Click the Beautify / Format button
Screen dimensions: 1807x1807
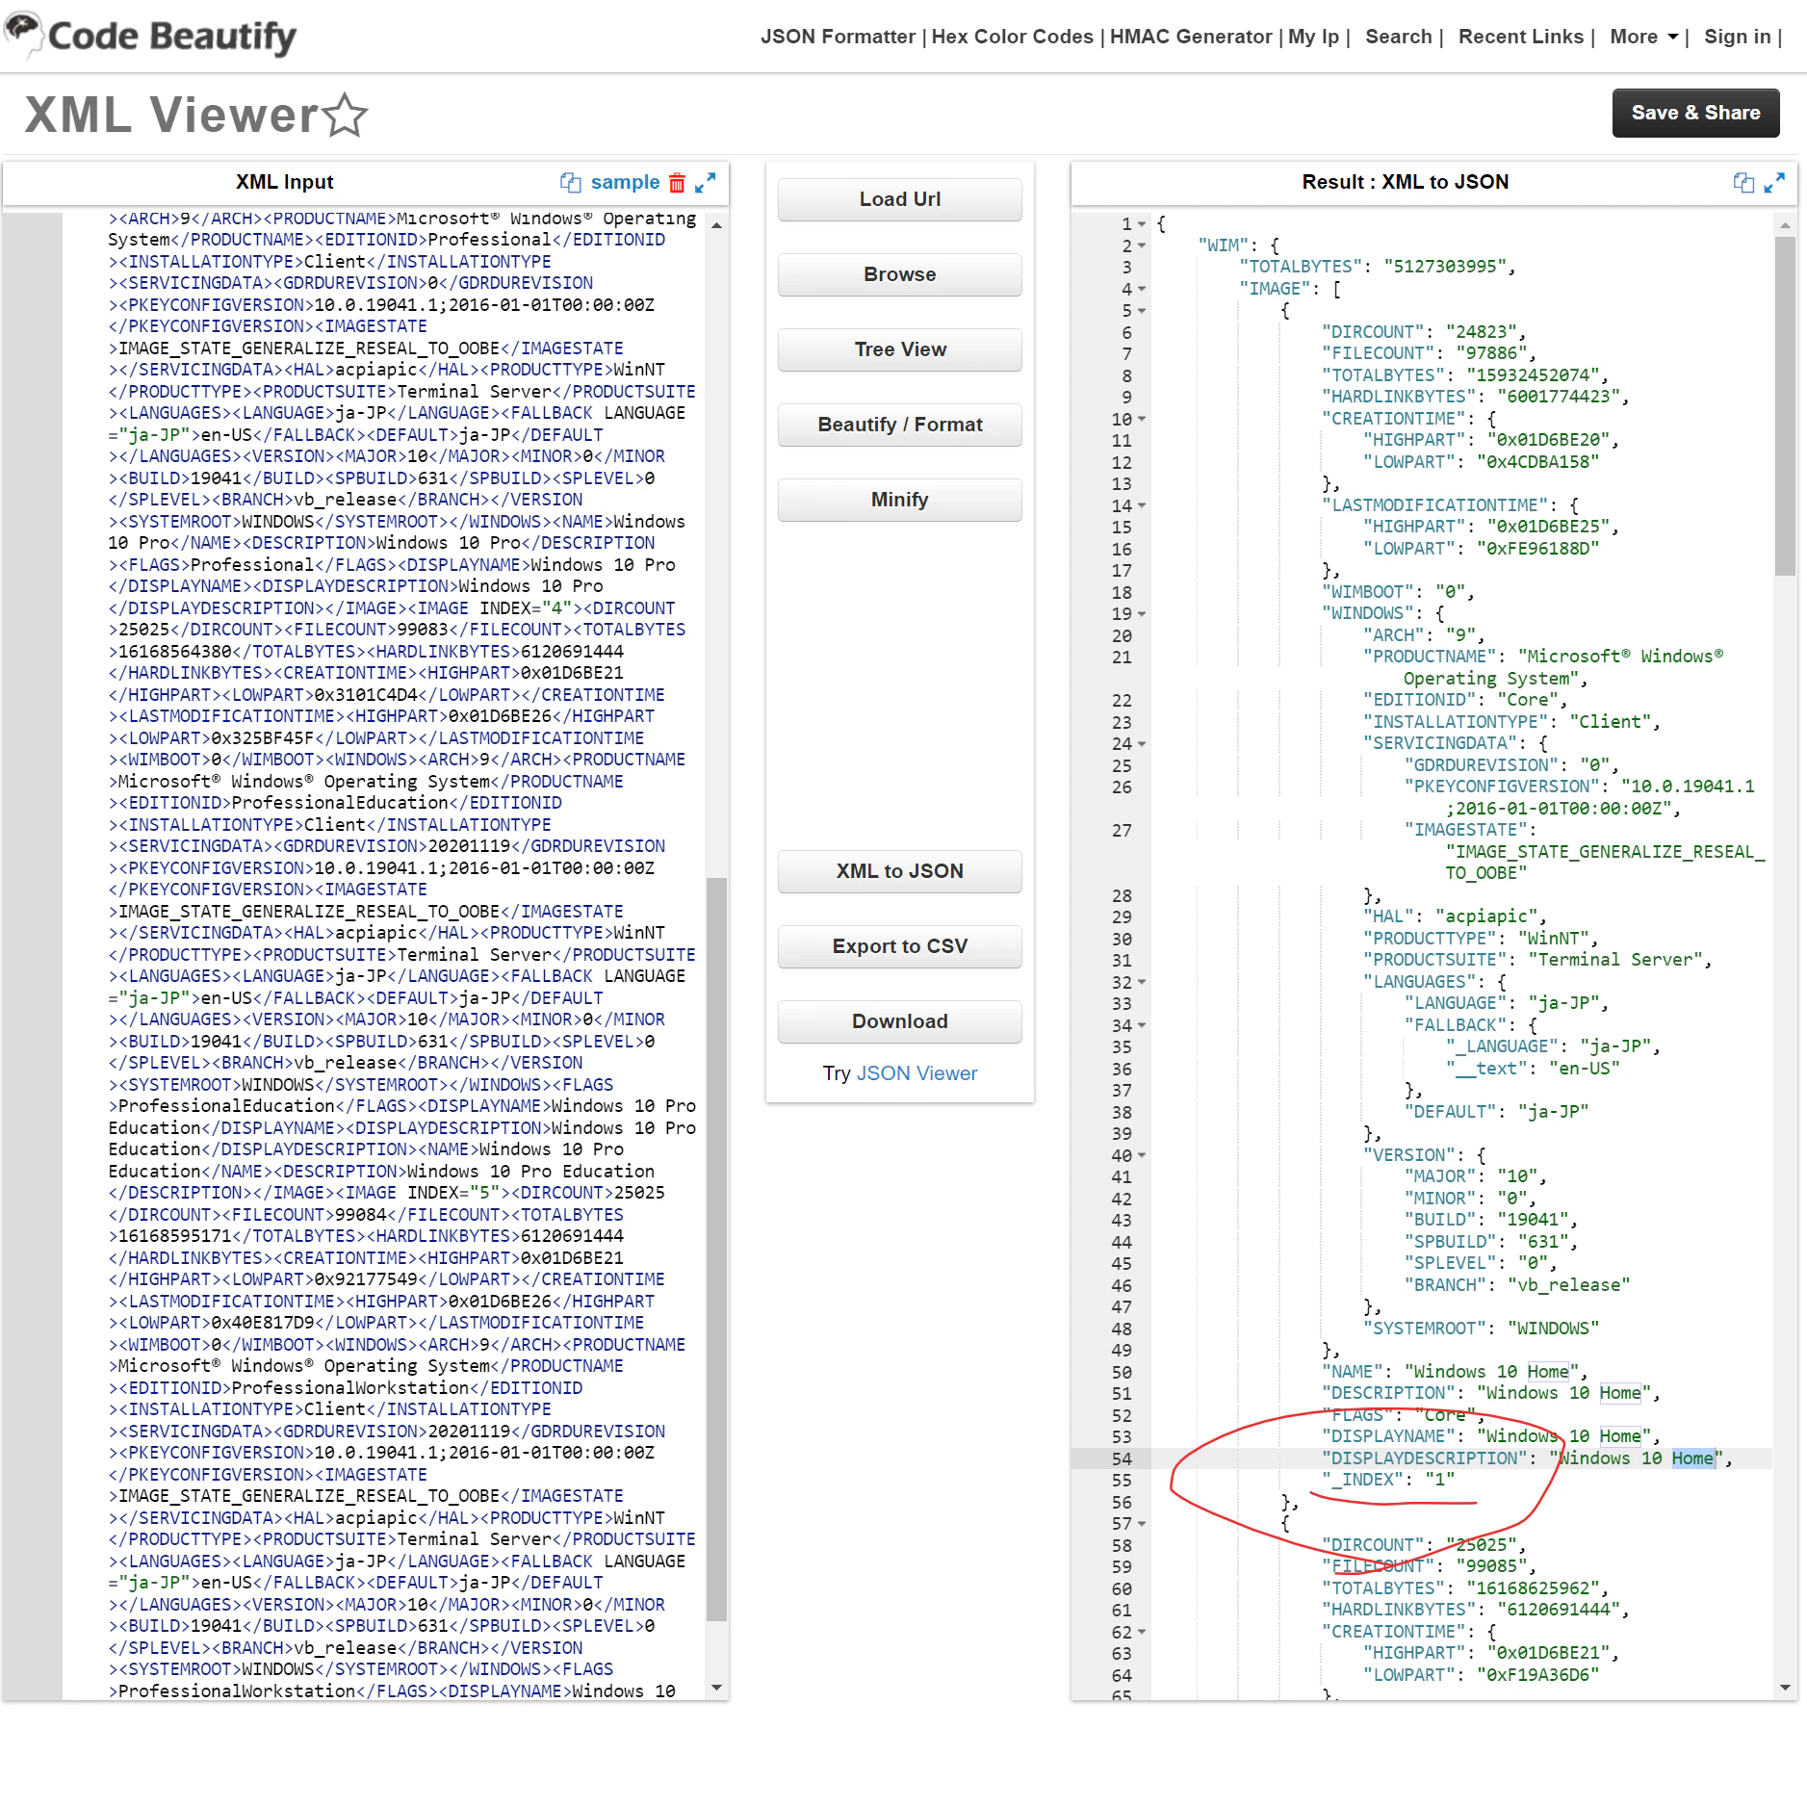pos(899,425)
